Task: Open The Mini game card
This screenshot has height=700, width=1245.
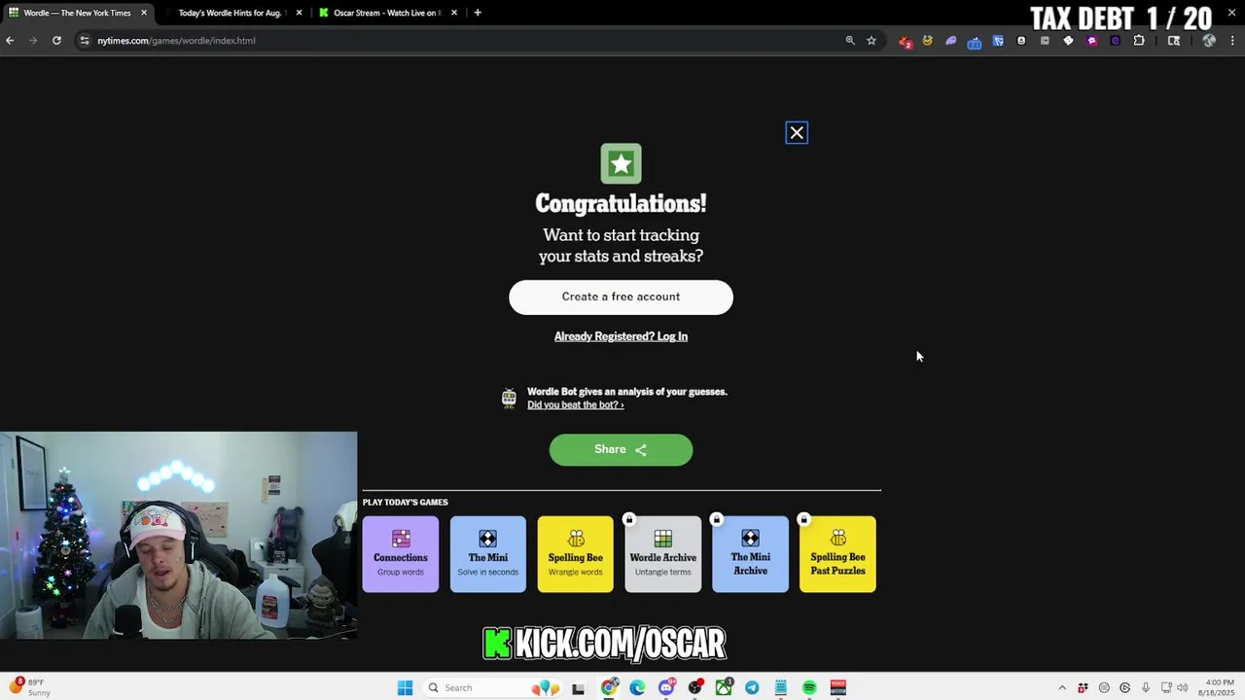Action: pos(488,554)
